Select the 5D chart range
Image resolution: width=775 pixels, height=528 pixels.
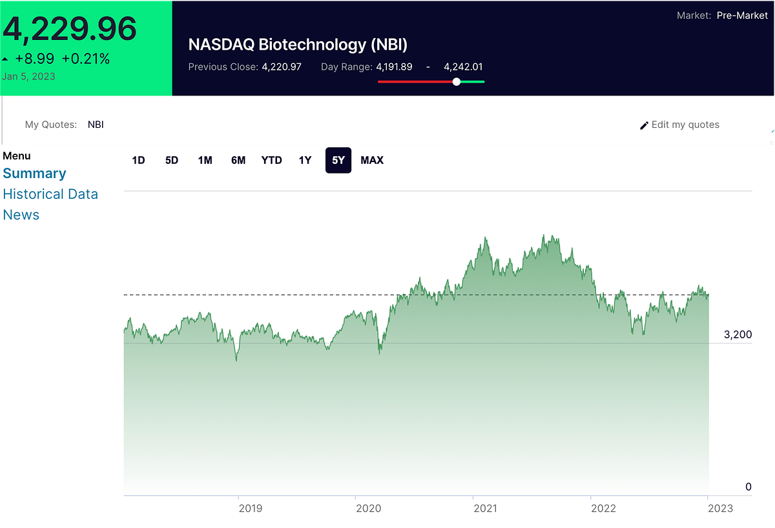tap(172, 160)
